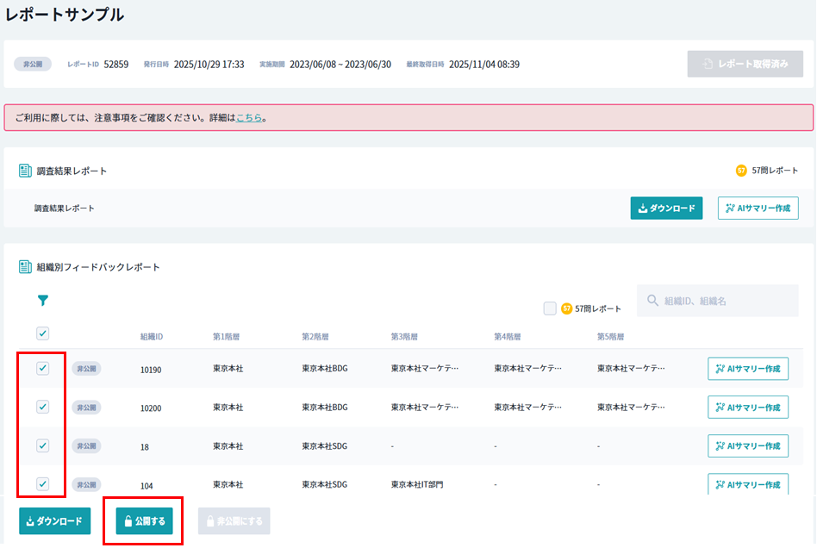Click the 組織ID column header
Image resolution: width=817 pixels, height=548 pixels.
point(152,337)
